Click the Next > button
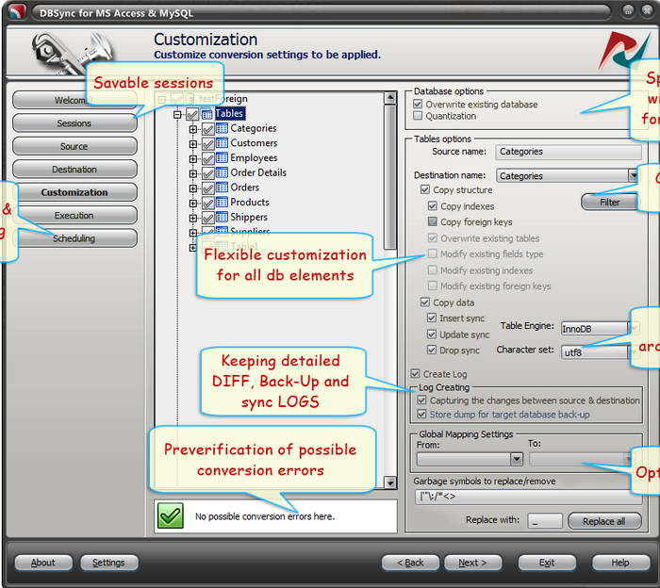The height and width of the screenshot is (588, 660). click(x=472, y=563)
